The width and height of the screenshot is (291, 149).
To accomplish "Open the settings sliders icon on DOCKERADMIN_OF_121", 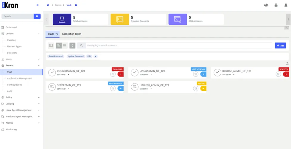I will pyautogui.click(x=113, y=74).
